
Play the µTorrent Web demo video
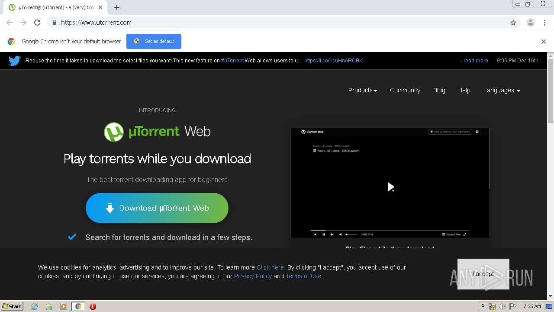click(x=390, y=187)
